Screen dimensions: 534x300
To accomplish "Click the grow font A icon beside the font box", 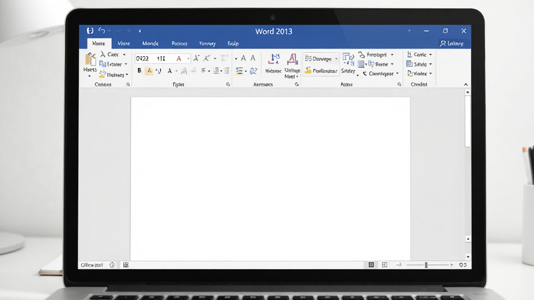I will 196,58.
